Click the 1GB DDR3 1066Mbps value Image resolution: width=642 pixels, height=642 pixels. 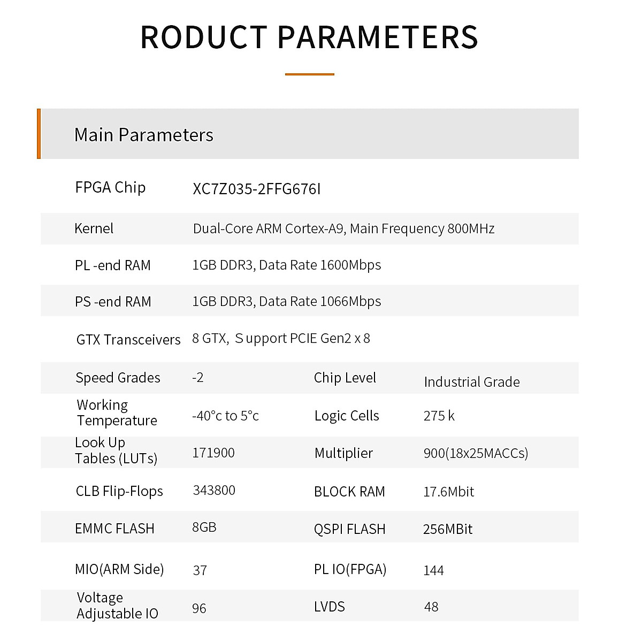click(x=287, y=302)
